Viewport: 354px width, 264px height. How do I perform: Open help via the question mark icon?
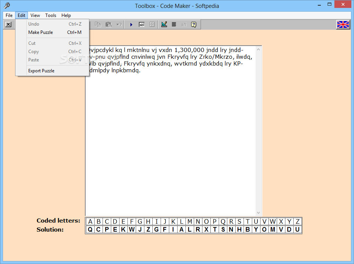click(193, 24)
